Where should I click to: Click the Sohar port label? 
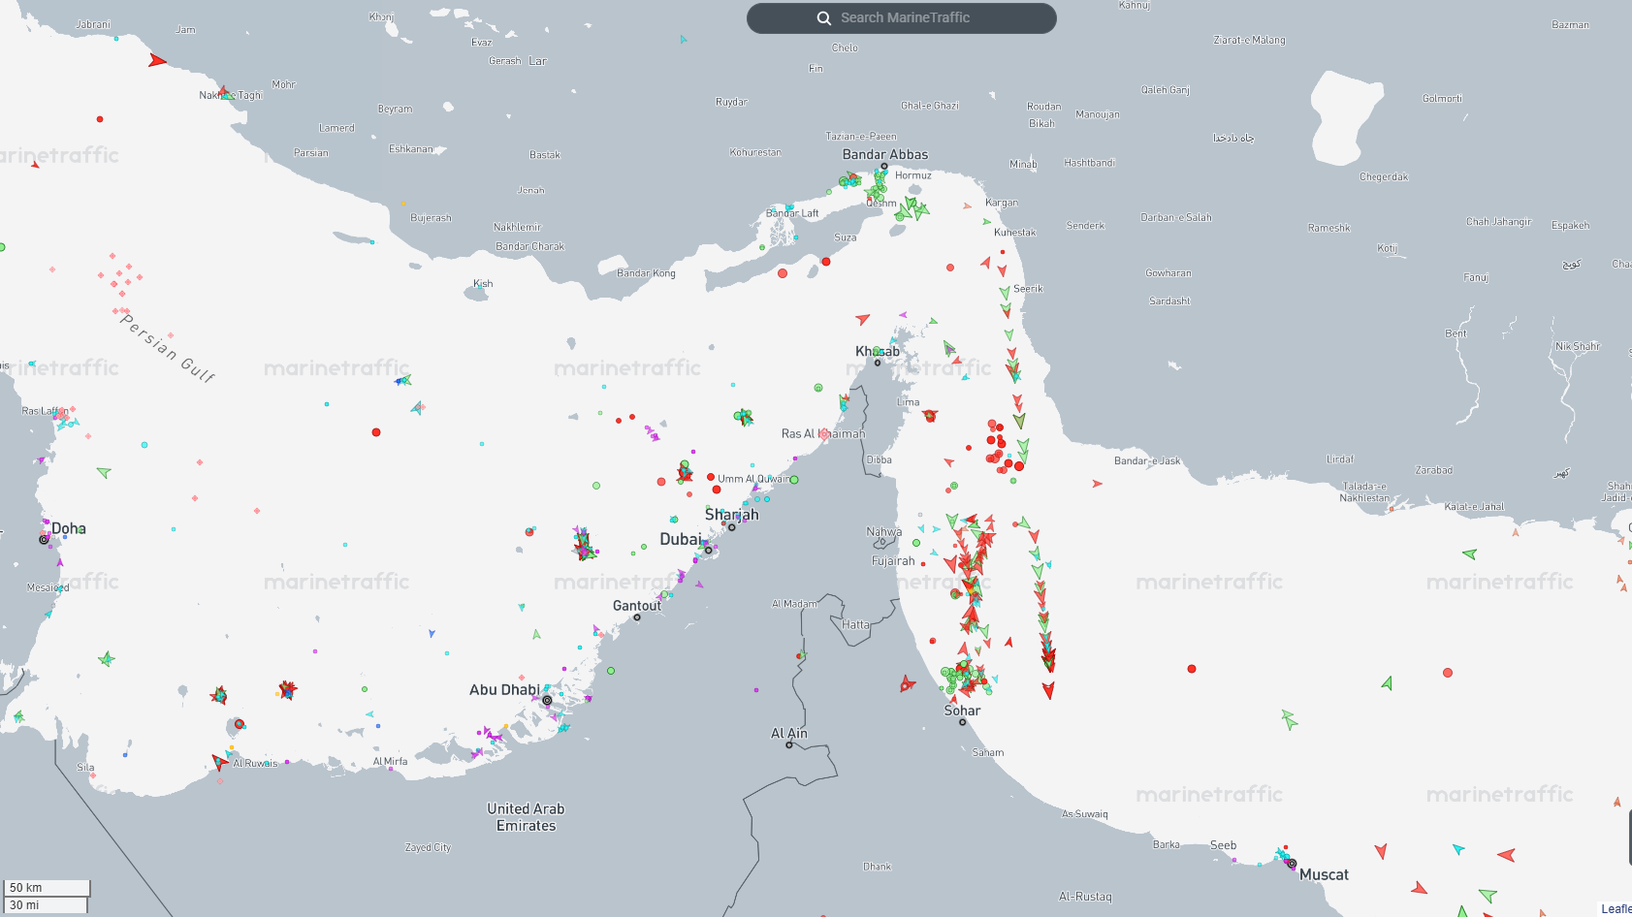click(x=963, y=711)
